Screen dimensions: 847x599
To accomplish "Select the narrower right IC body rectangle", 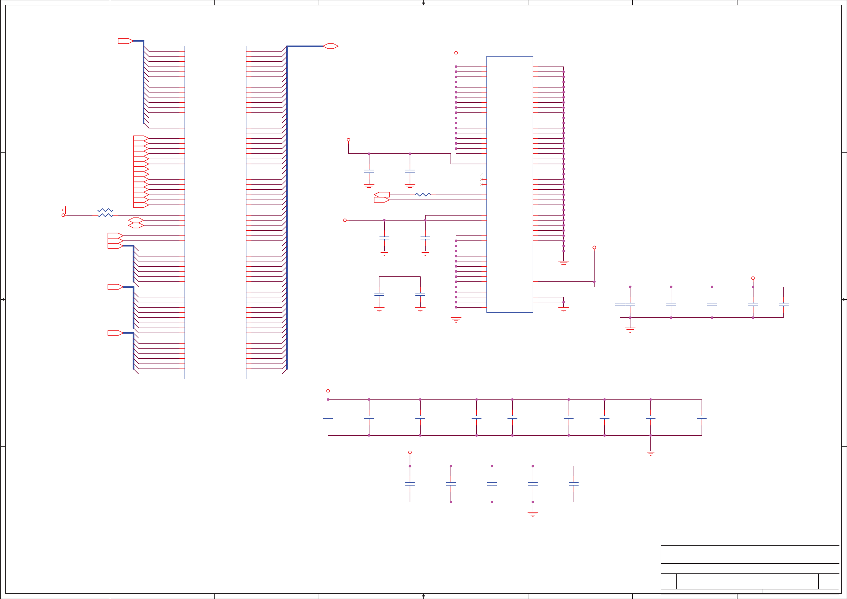I will 510,184.
